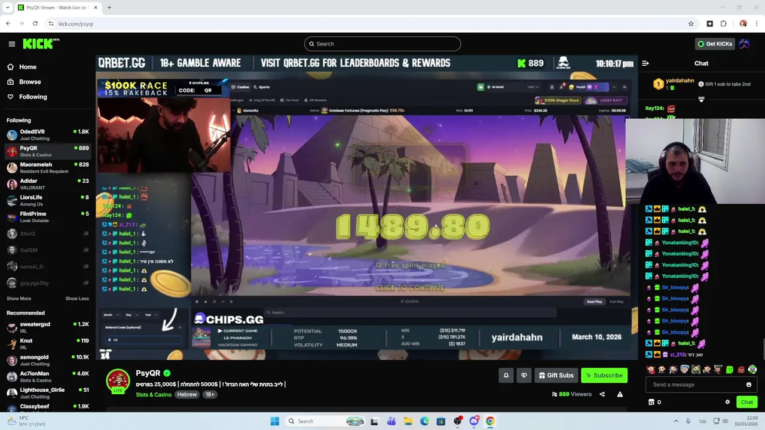
Task: Bookmark this page star icon
Action: pos(691,23)
